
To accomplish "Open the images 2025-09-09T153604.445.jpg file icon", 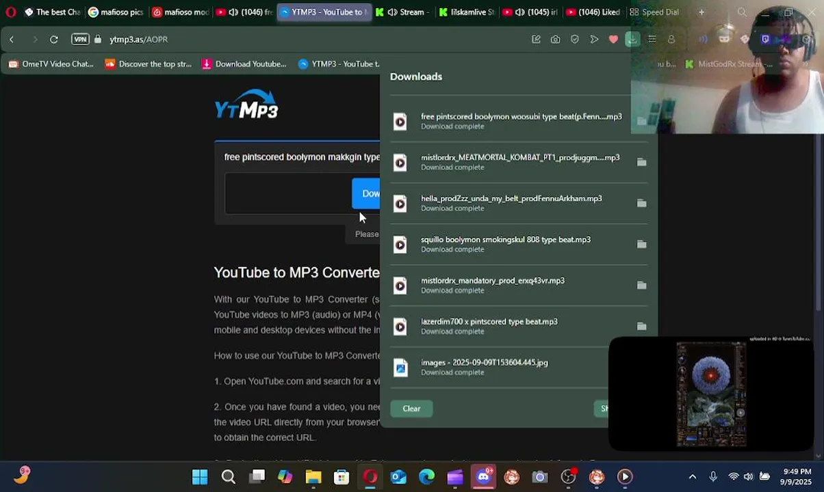I will point(400,368).
